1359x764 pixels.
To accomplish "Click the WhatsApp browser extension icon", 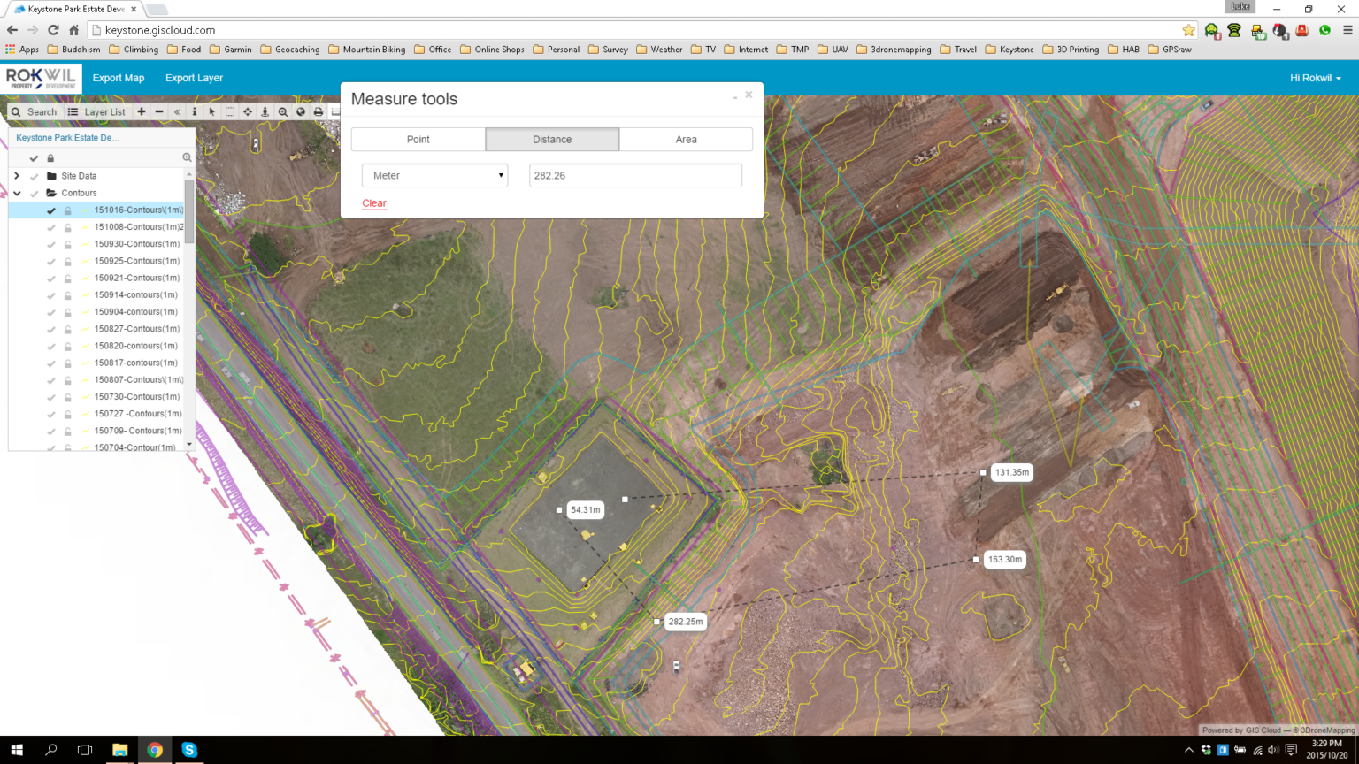I will [x=1324, y=29].
